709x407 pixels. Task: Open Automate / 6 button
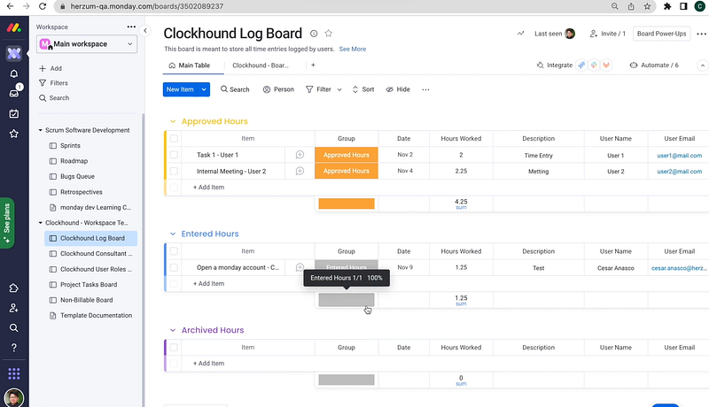click(654, 65)
